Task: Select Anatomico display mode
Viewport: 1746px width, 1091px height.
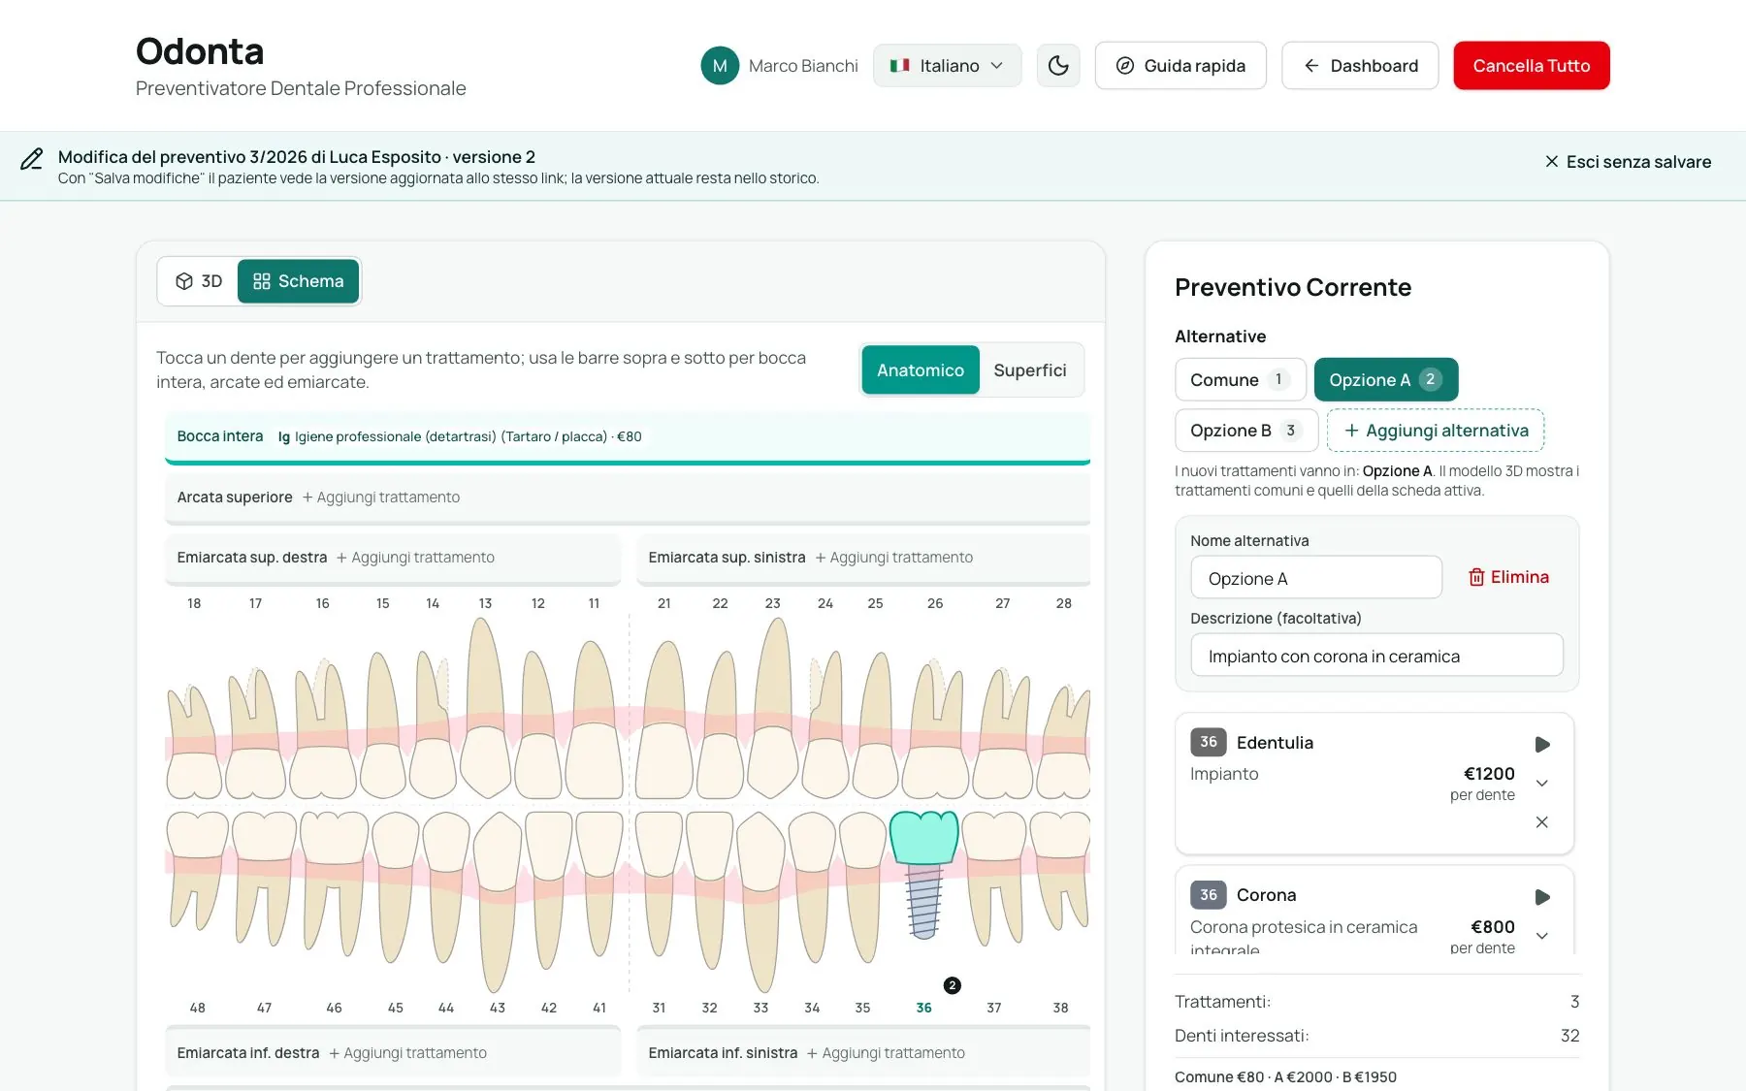Action: pos(921,370)
